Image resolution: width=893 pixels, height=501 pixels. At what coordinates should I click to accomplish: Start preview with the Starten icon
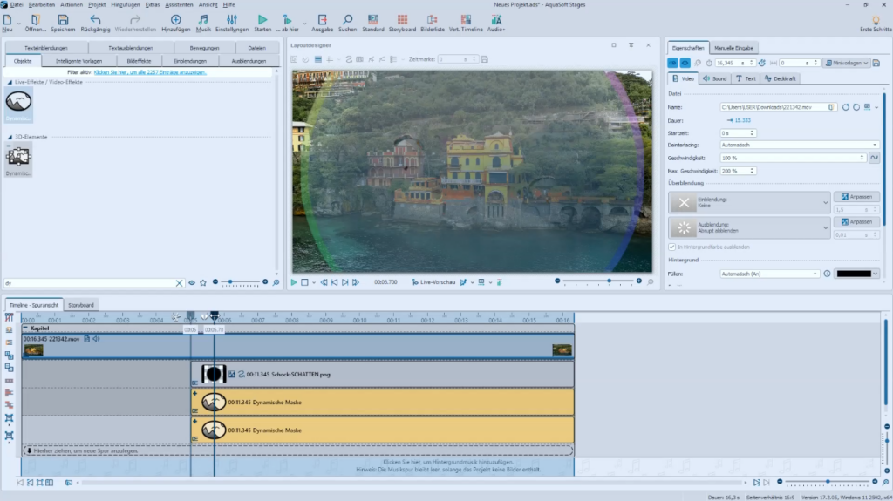click(262, 23)
